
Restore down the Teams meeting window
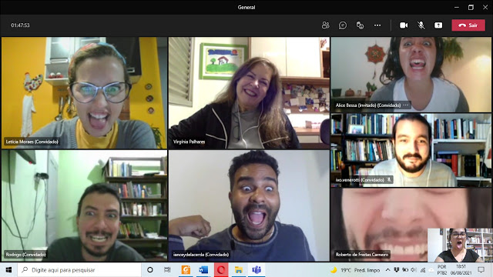click(x=471, y=7)
